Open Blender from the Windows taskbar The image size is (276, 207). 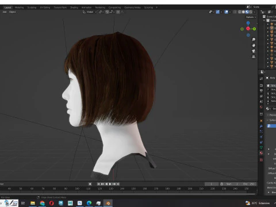coord(108,203)
